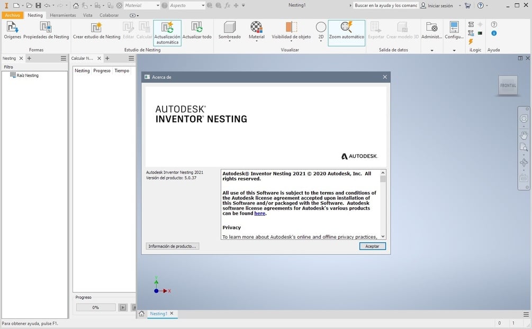Open the Nesting browser panel menu
The image size is (532, 329).
click(64, 58)
